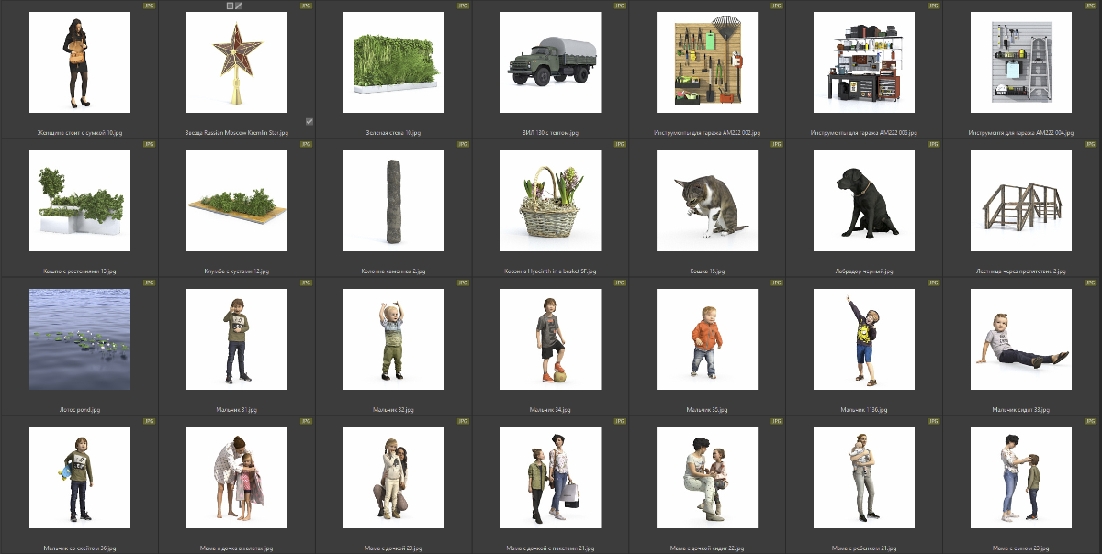Select the green wall hedge thumbnail
The width and height of the screenshot is (1102, 554).
coord(393,62)
